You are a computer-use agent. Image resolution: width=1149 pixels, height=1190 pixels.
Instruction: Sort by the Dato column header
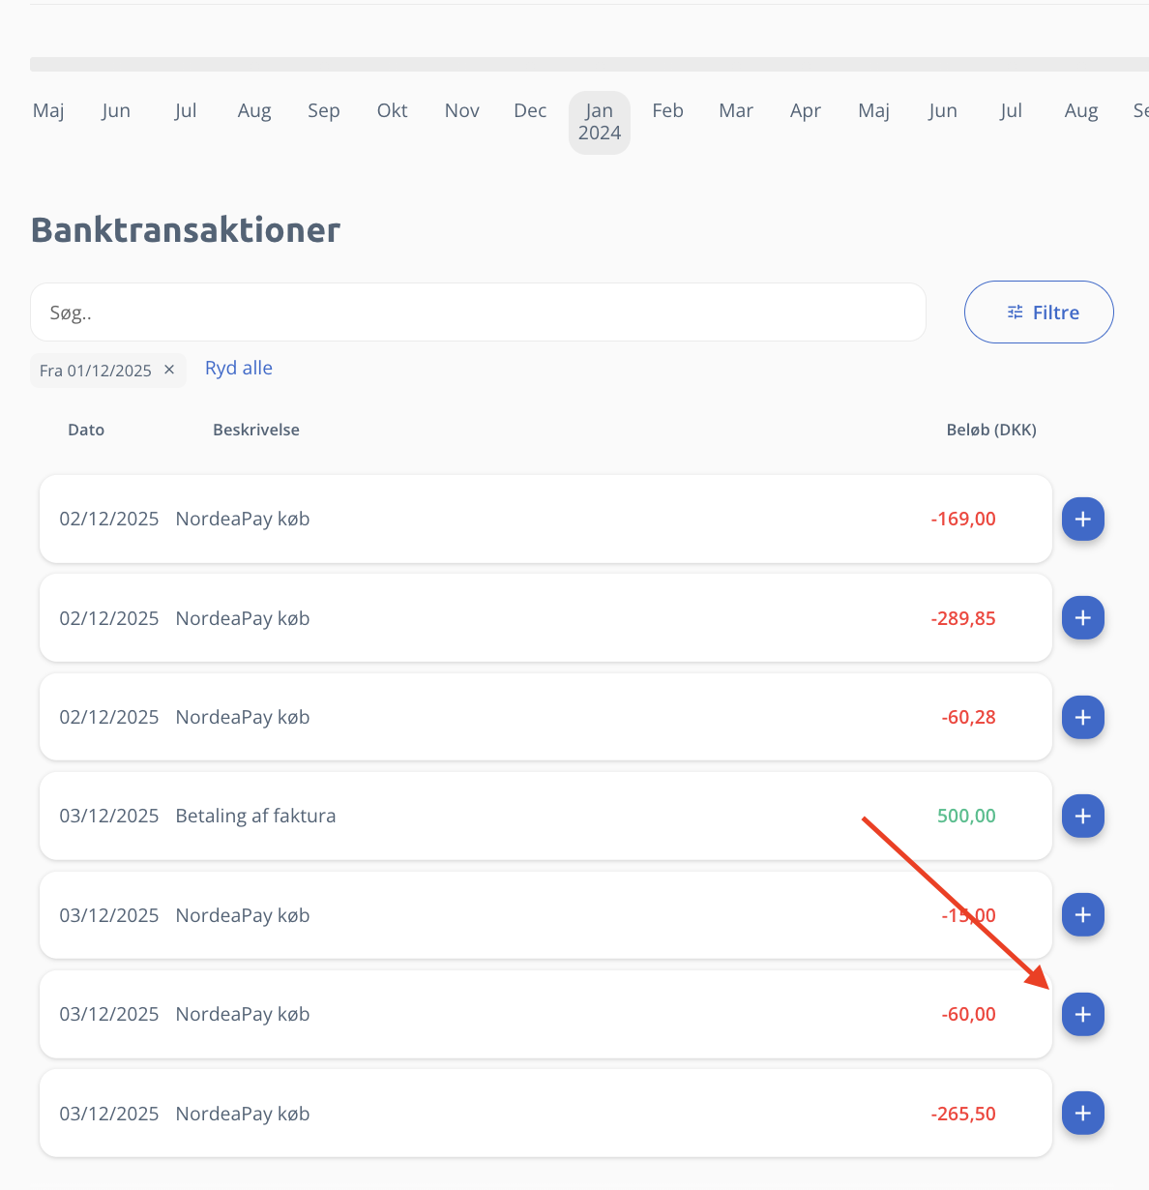click(x=86, y=430)
